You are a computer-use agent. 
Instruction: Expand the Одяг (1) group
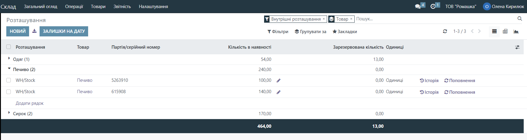(x=21, y=59)
